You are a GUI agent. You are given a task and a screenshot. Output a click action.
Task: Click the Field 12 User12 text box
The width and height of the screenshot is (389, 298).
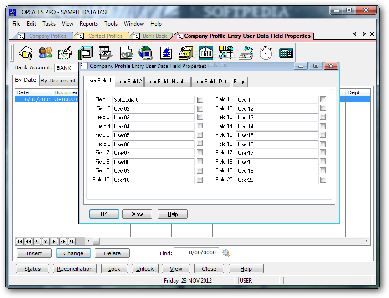[x=277, y=109]
